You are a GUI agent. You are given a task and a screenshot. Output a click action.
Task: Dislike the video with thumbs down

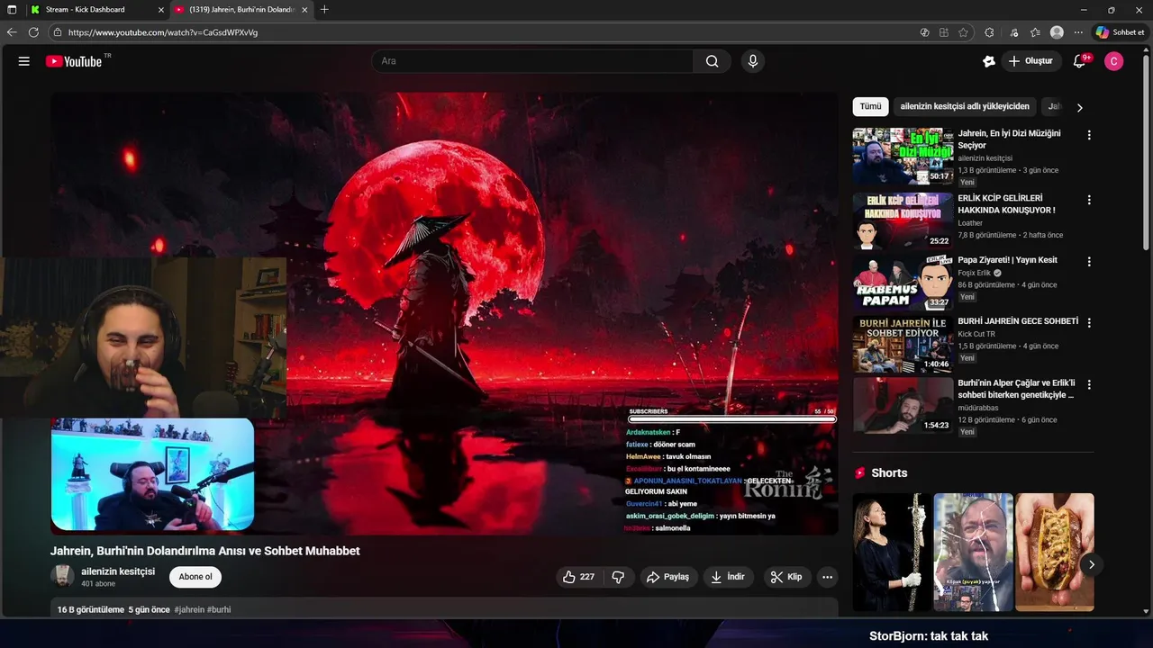(x=618, y=577)
